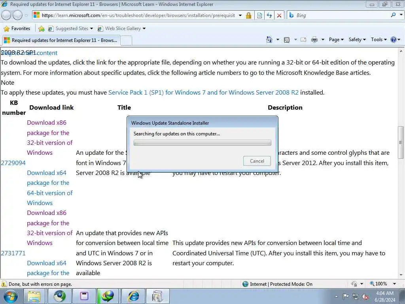Open the KB 2729094 article link
The width and height of the screenshot is (405, 304).
click(x=13, y=163)
